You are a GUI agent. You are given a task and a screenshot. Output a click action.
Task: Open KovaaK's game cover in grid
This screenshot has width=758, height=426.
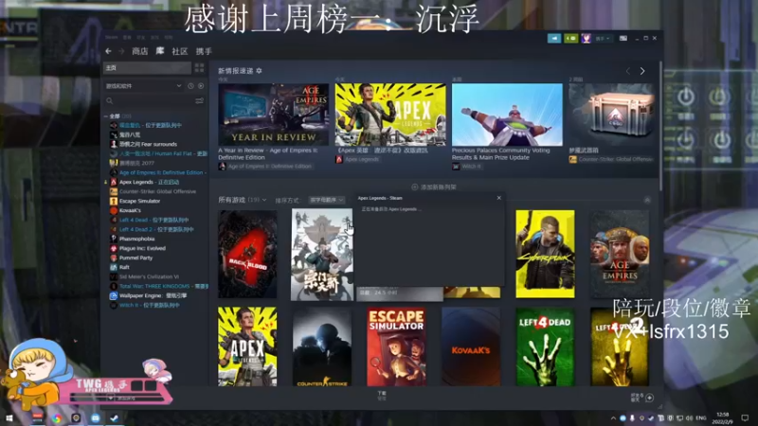471,346
